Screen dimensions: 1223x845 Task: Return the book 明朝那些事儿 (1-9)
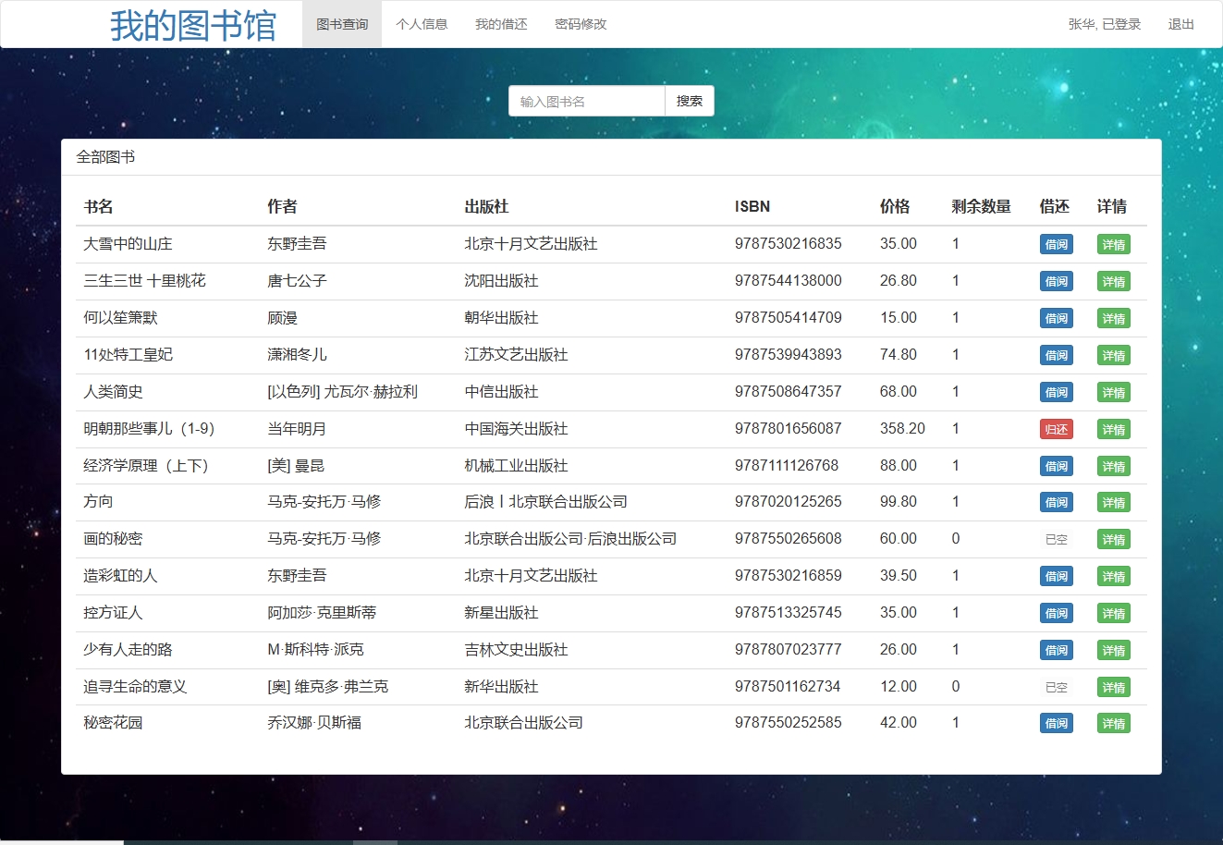coord(1056,429)
